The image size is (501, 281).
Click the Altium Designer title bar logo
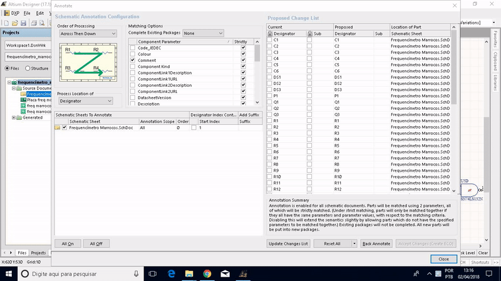click(4, 4)
